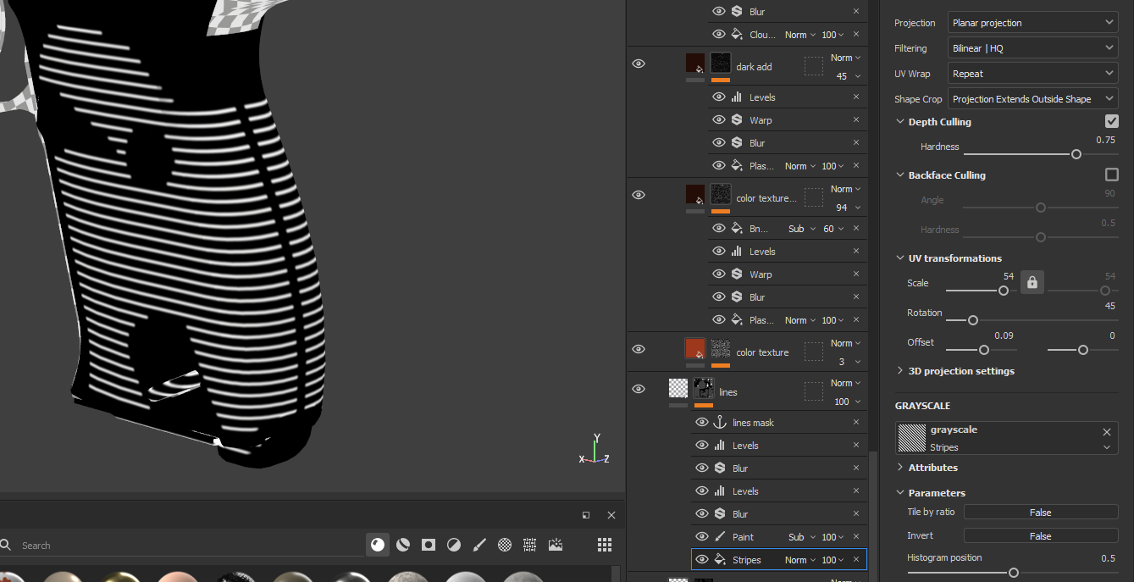Enable the Backface Culling checkbox
This screenshot has width=1134, height=582.
[1110, 175]
